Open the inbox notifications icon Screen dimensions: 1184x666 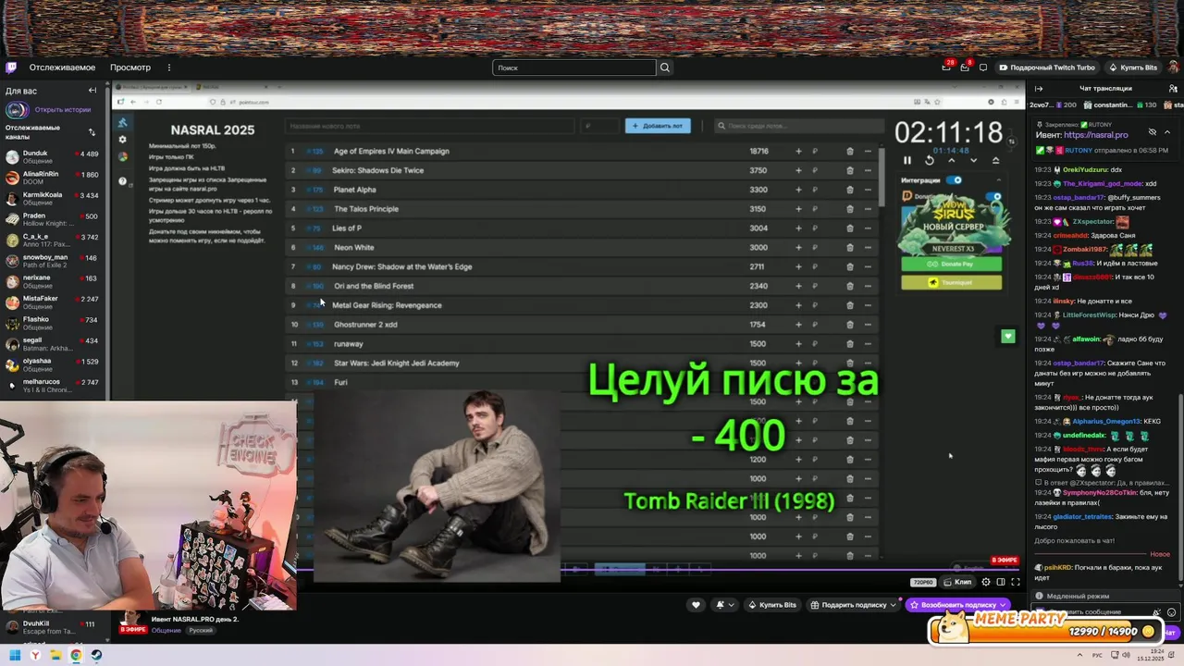[x=965, y=68]
